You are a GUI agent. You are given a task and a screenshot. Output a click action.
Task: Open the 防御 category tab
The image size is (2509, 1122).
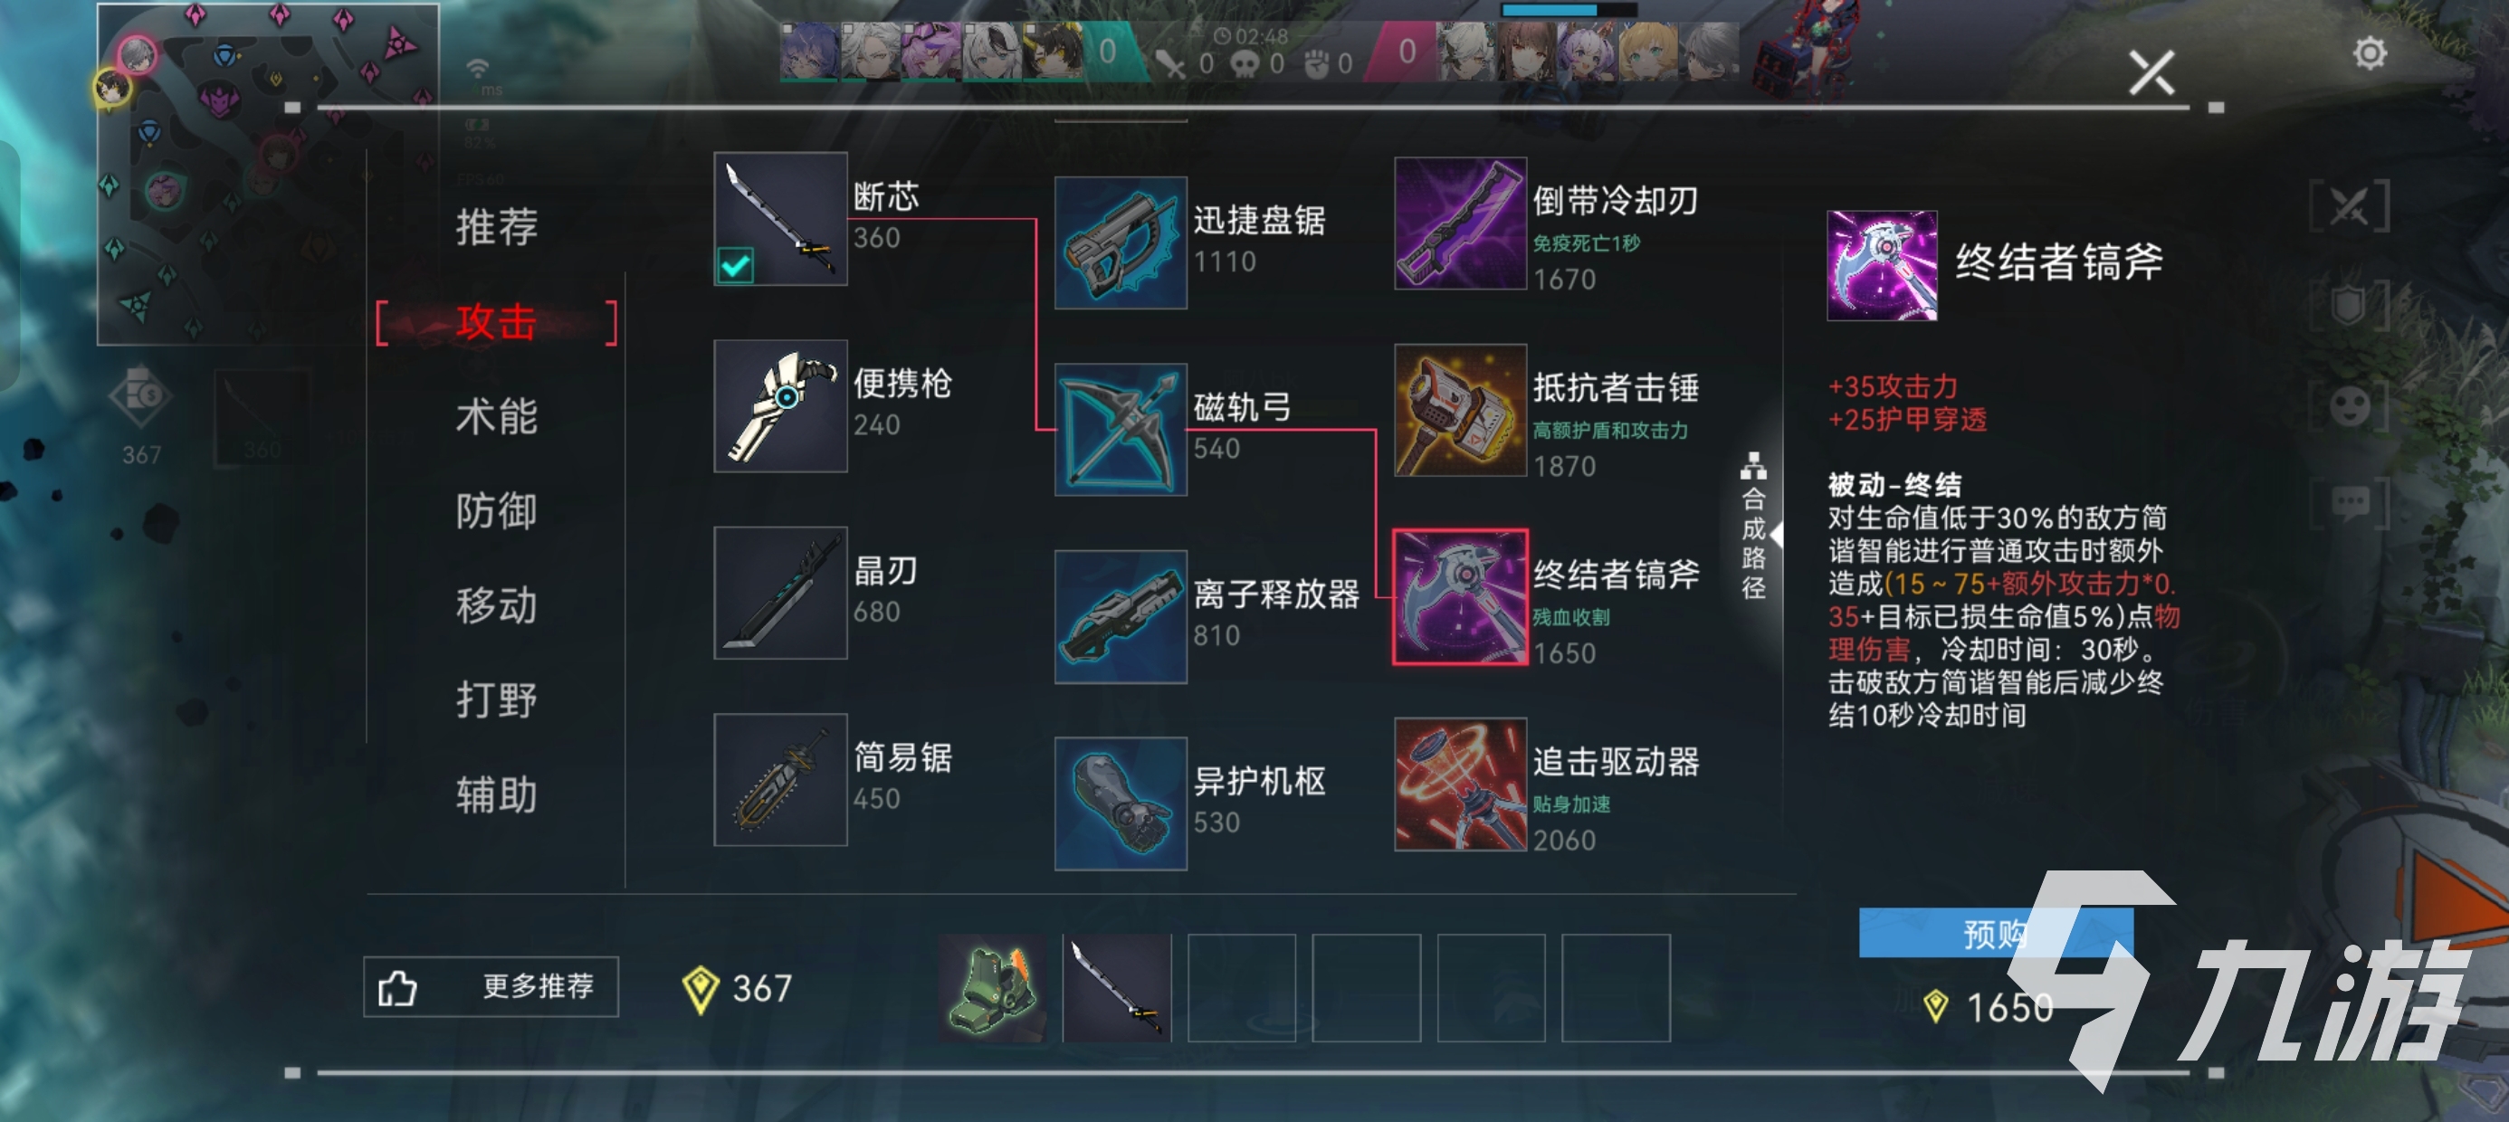(496, 511)
